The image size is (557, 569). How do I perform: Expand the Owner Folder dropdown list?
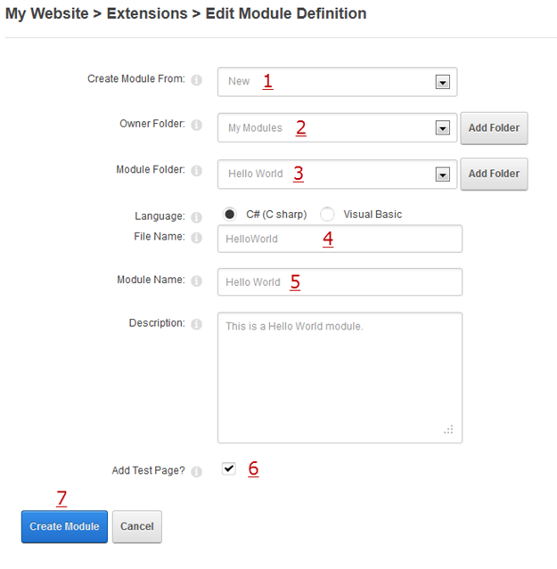click(441, 128)
